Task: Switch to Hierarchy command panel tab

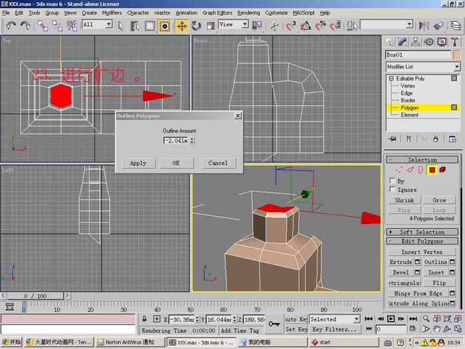Action: [415, 42]
